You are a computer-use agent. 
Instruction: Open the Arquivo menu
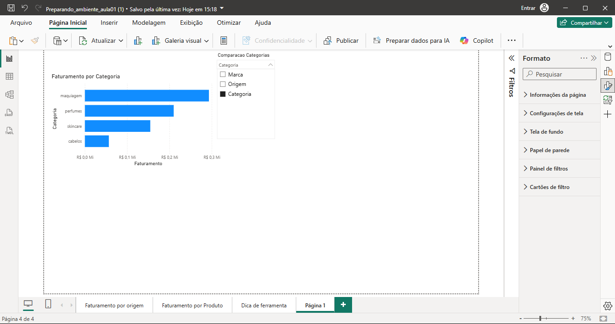[x=21, y=22]
